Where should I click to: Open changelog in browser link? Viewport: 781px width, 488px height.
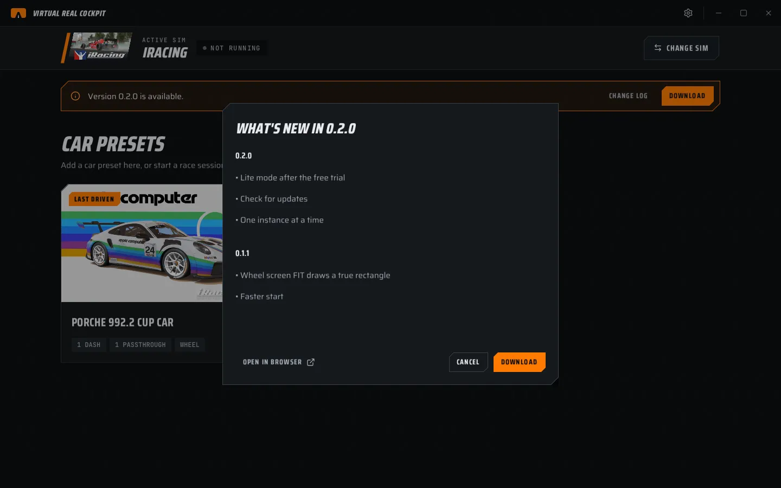[x=278, y=362]
